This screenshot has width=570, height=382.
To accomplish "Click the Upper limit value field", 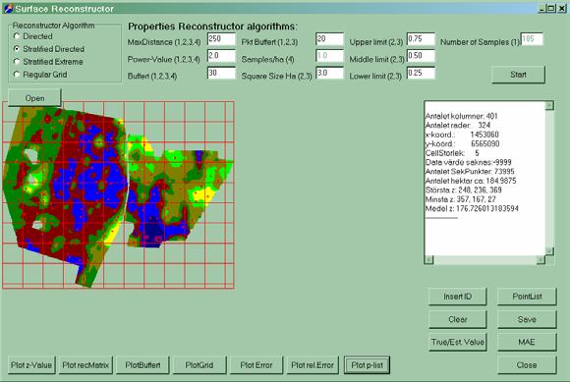I will 421,39.
